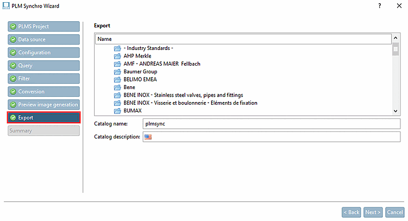The height and width of the screenshot is (221, 408).
Task: Open the Configuration step
Action: click(44, 53)
